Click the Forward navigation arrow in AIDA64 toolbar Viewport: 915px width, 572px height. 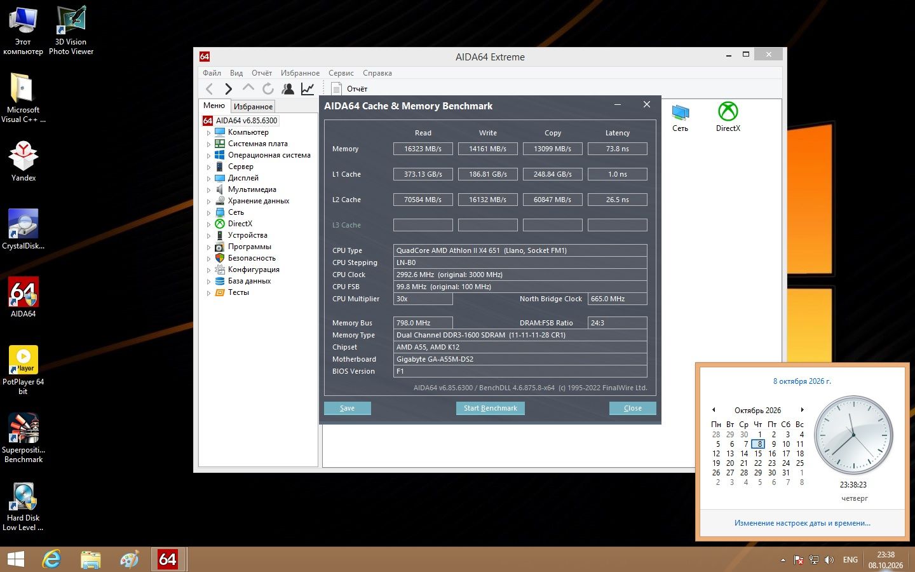229,89
